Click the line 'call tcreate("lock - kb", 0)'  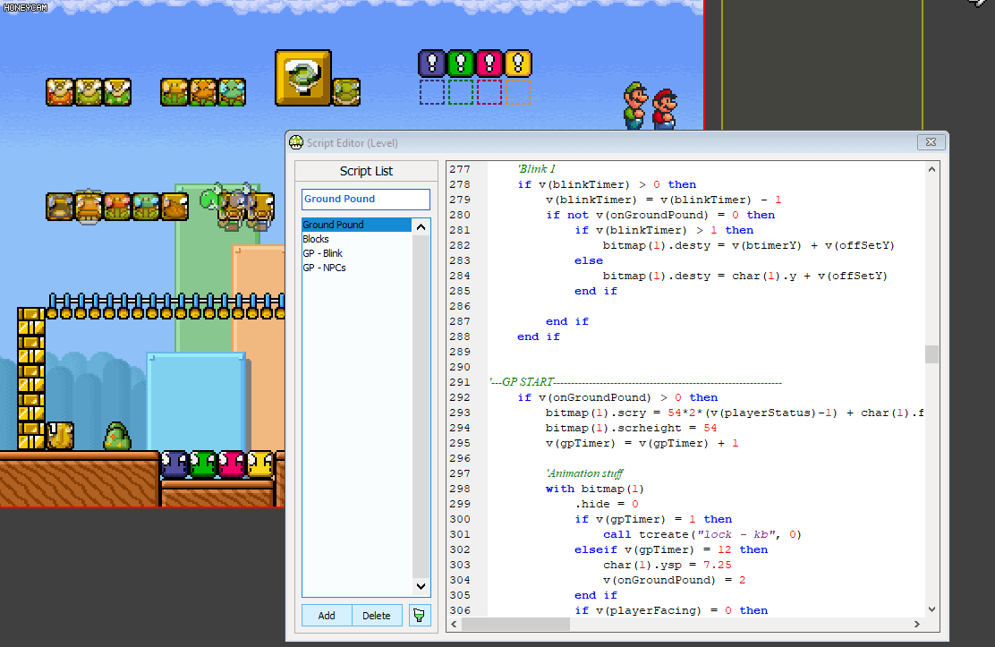pos(702,534)
